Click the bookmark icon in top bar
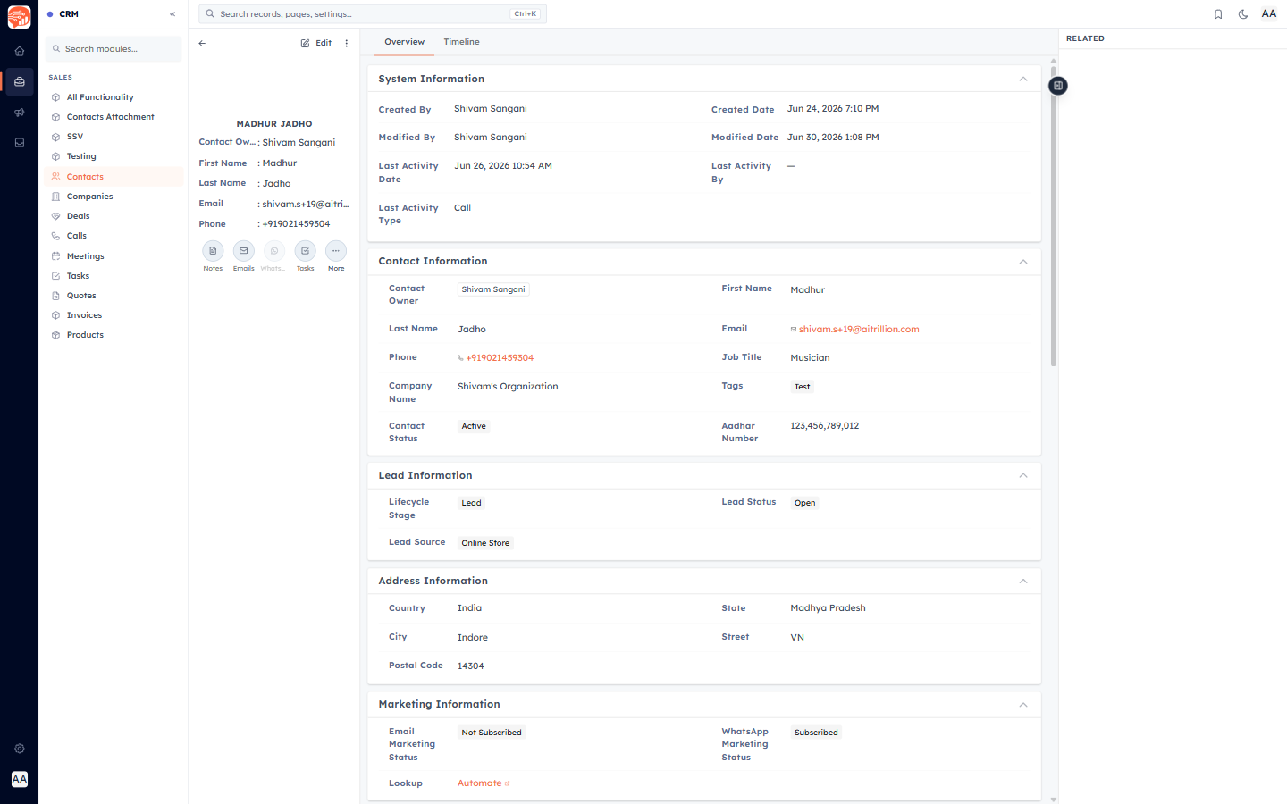 pyautogui.click(x=1218, y=14)
